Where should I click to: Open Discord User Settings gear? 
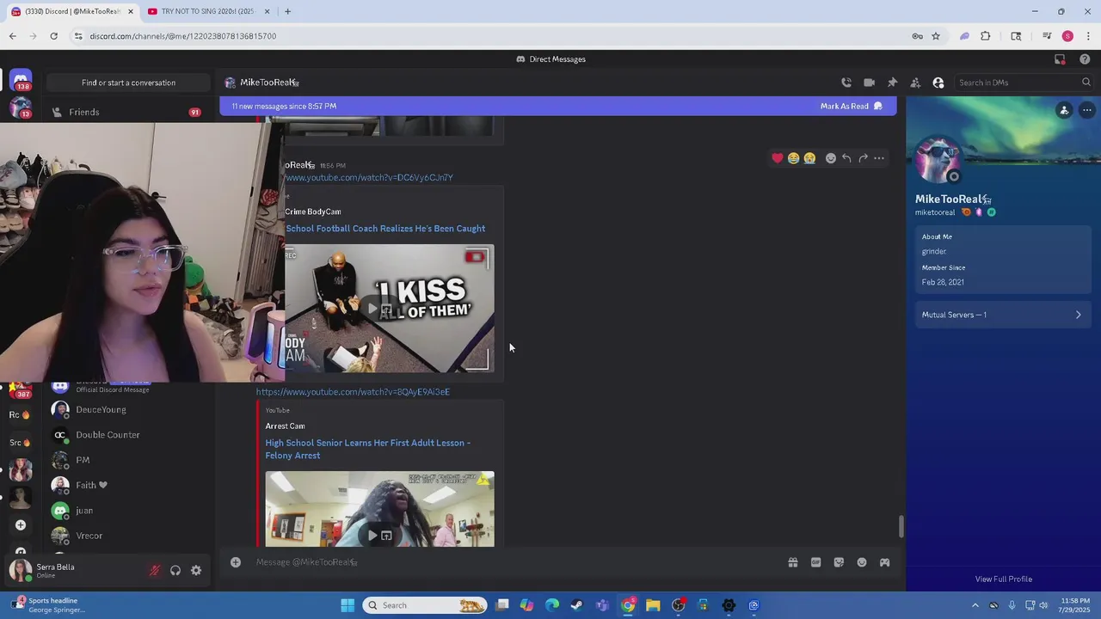pos(196,570)
